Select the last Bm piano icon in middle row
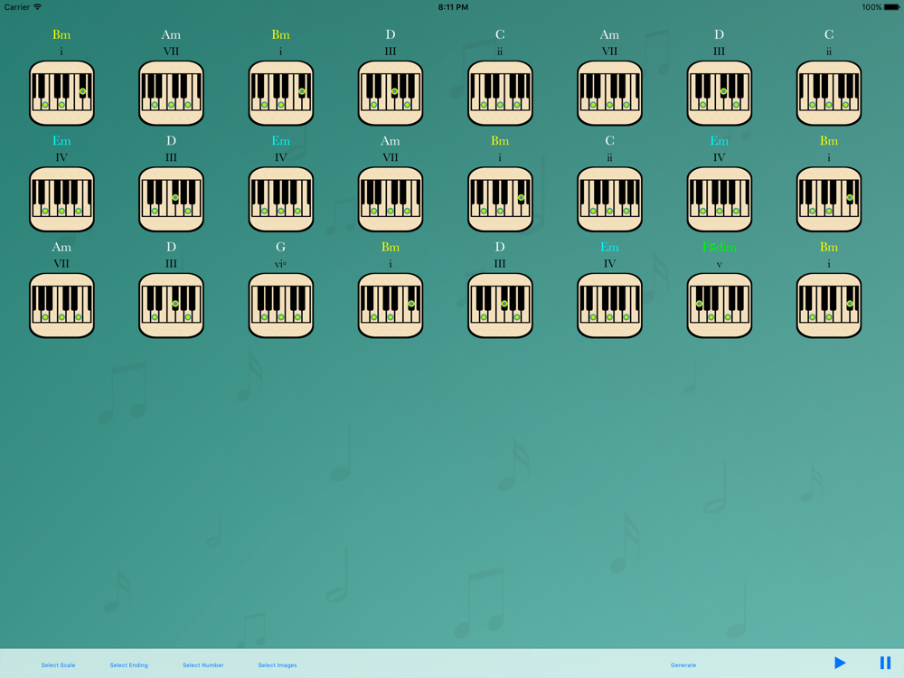The image size is (904, 678). coord(828,199)
